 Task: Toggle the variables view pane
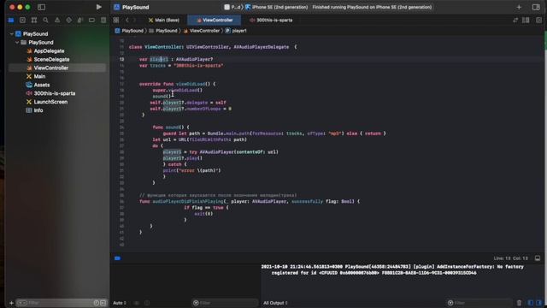pyautogui.click(x=531, y=303)
